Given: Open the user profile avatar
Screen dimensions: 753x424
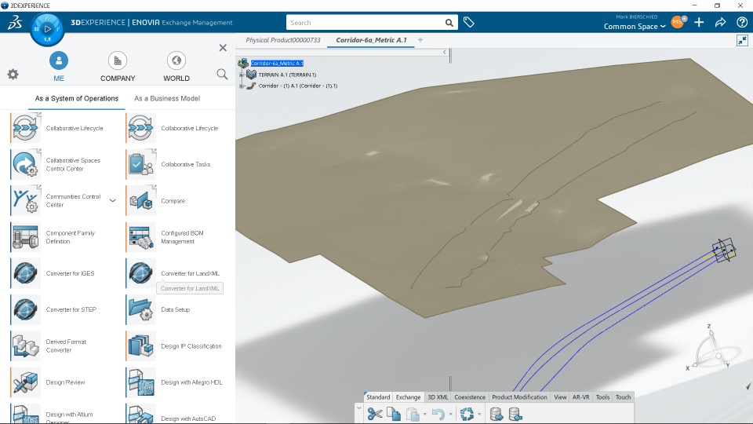Looking at the screenshot, I should click(677, 22).
